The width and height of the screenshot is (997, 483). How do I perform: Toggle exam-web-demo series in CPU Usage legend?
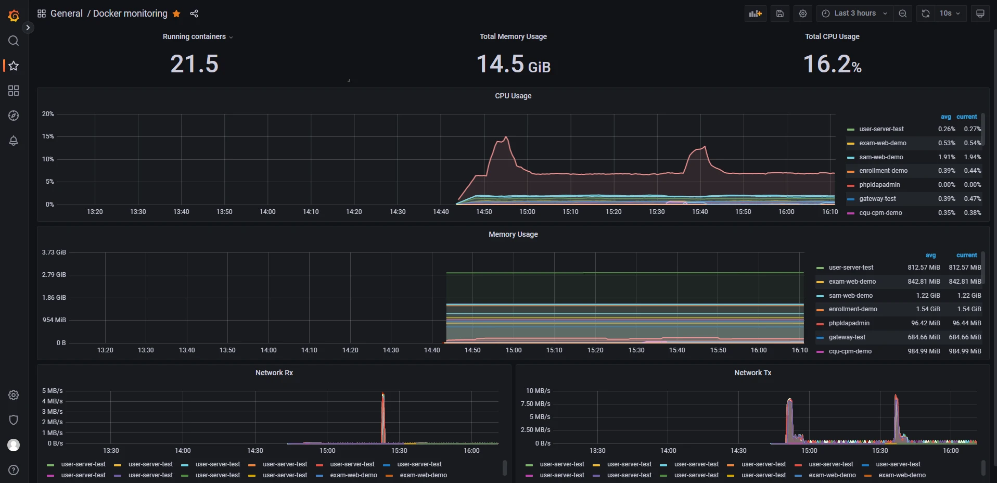pos(883,143)
